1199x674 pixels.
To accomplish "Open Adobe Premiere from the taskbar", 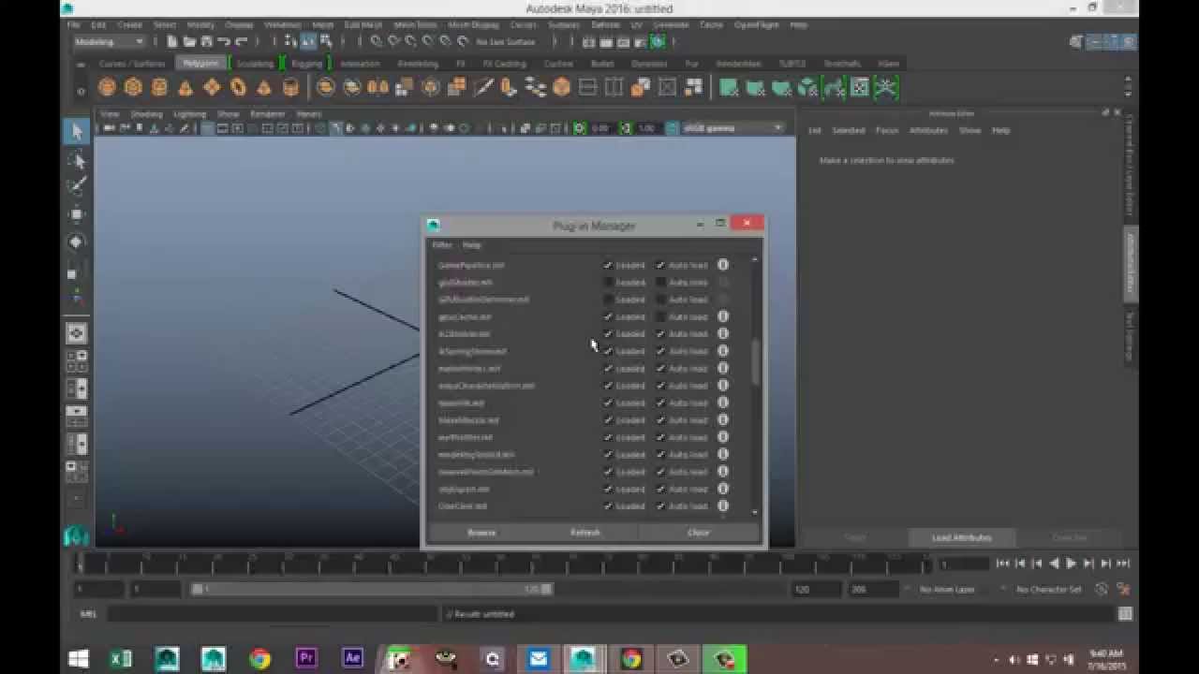I will point(306,658).
